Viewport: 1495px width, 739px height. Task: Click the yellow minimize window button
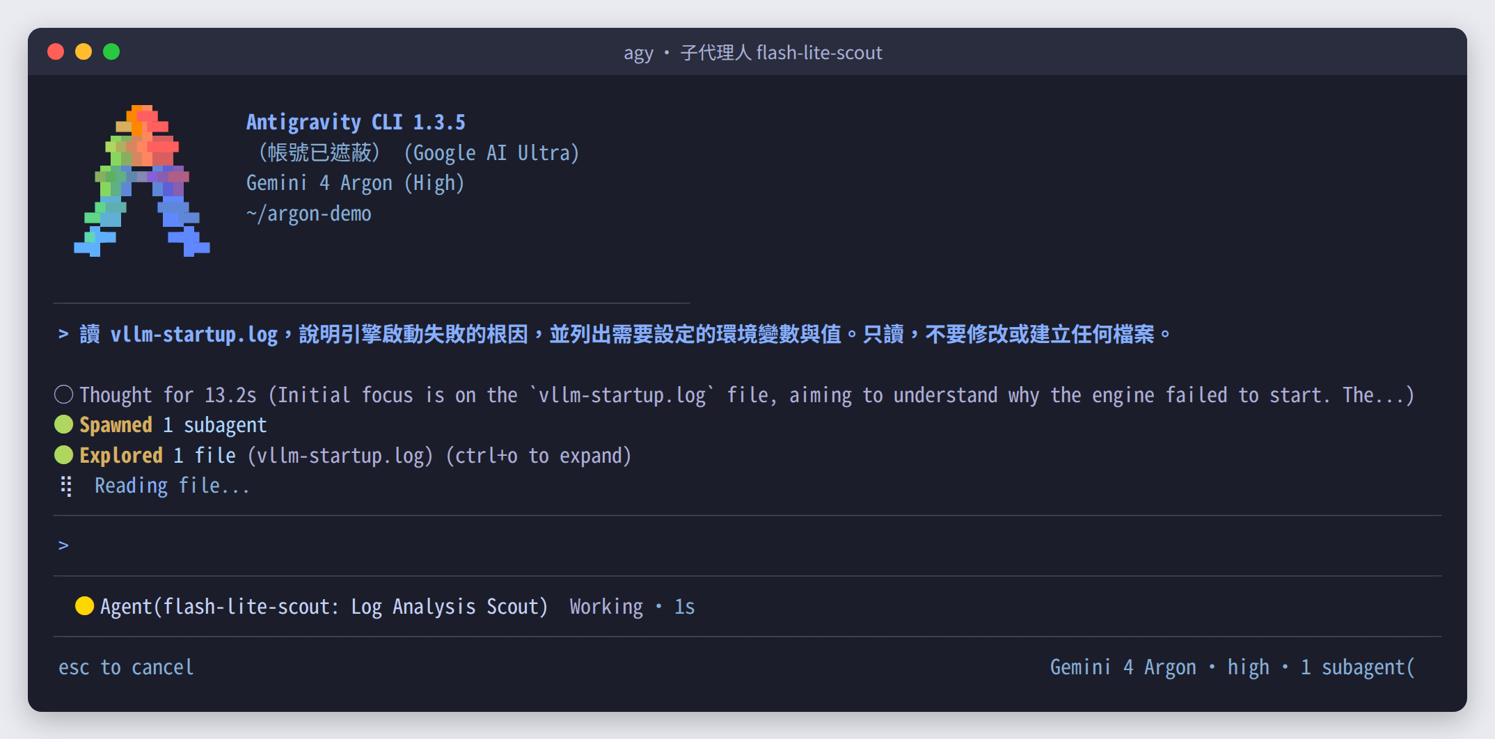point(84,51)
